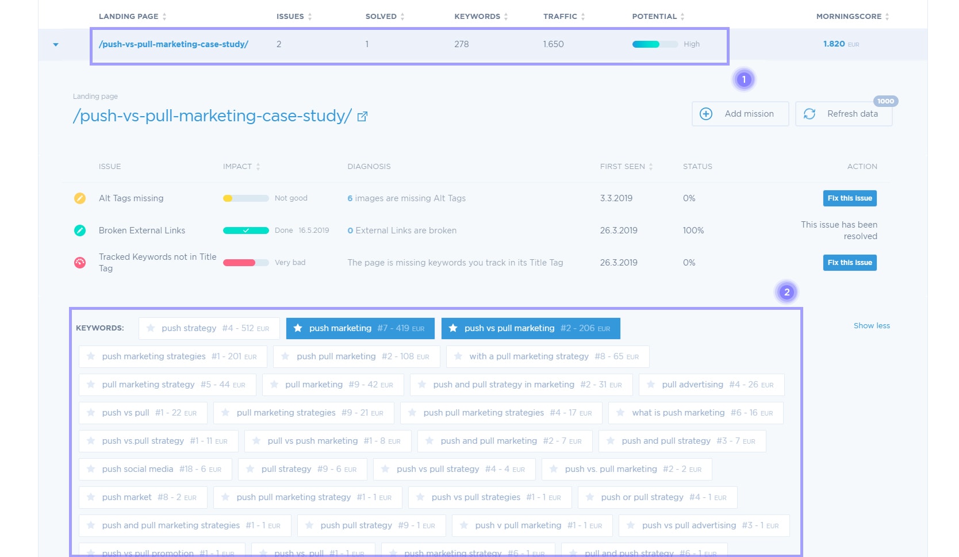Click the green Broken External Links status icon

click(80, 231)
